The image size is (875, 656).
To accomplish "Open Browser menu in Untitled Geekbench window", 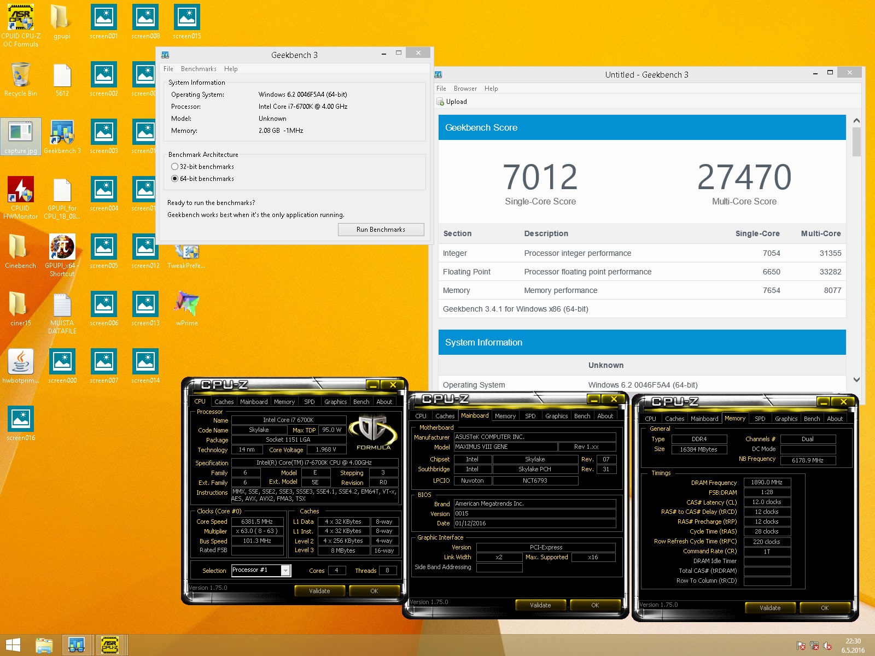I will 465,89.
